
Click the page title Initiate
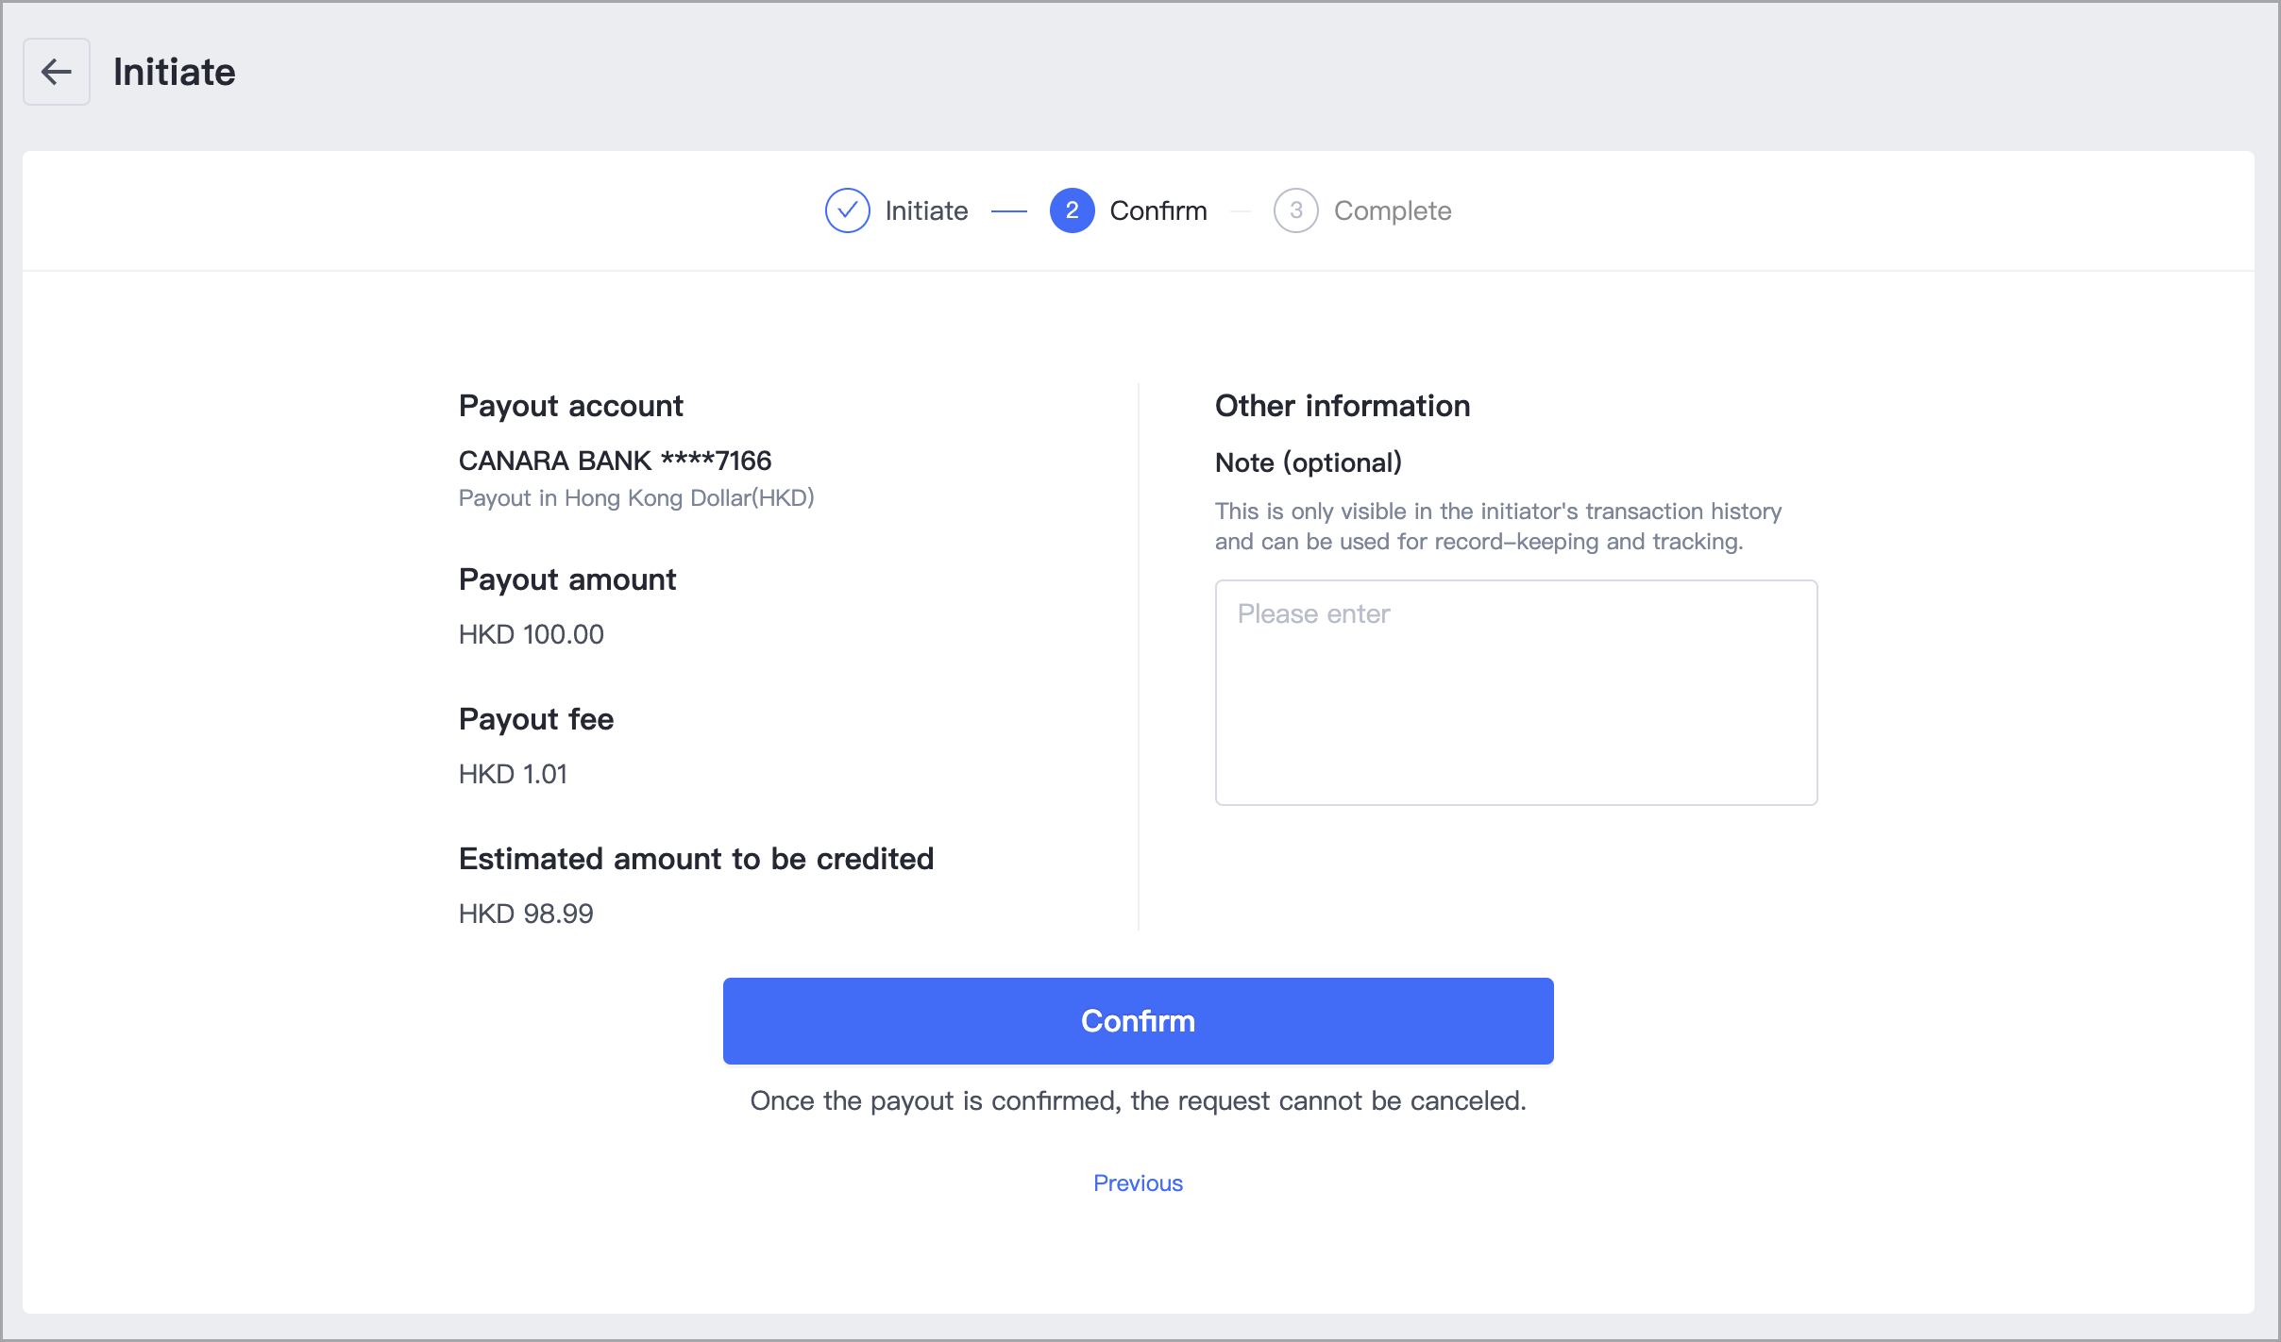[x=175, y=72]
